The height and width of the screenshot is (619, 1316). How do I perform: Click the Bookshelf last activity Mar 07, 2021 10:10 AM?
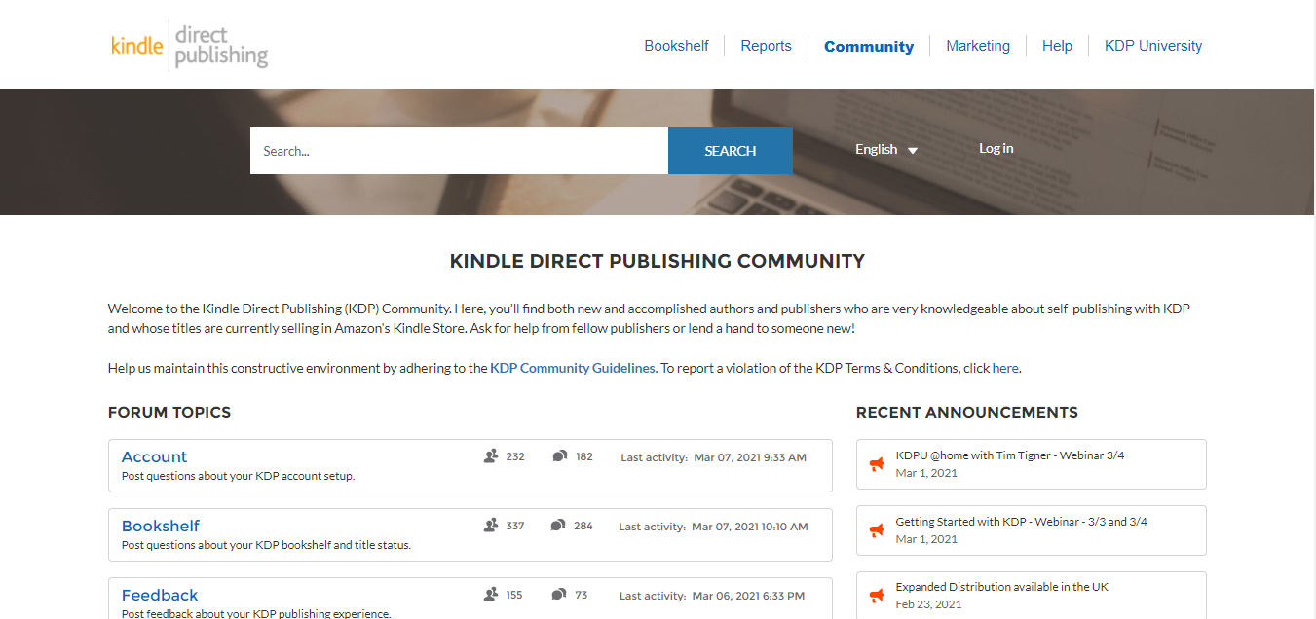(x=750, y=527)
